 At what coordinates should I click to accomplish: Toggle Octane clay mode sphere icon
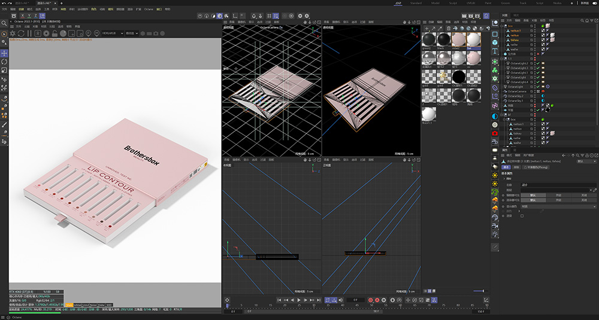tap(63, 33)
